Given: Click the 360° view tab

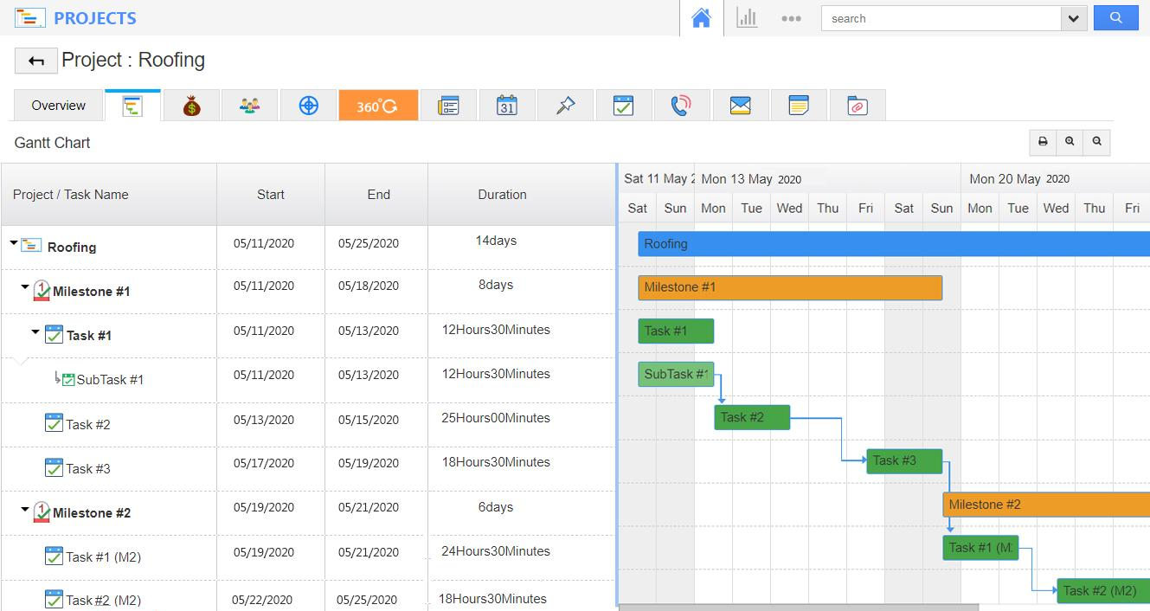Looking at the screenshot, I should pos(378,106).
